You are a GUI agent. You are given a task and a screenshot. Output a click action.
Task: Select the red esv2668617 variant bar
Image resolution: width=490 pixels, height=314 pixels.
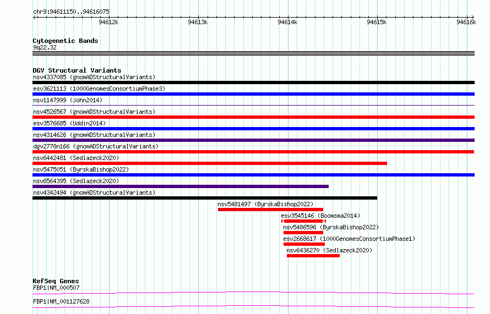point(304,244)
